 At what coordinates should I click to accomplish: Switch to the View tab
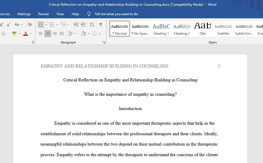pos(60,14)
